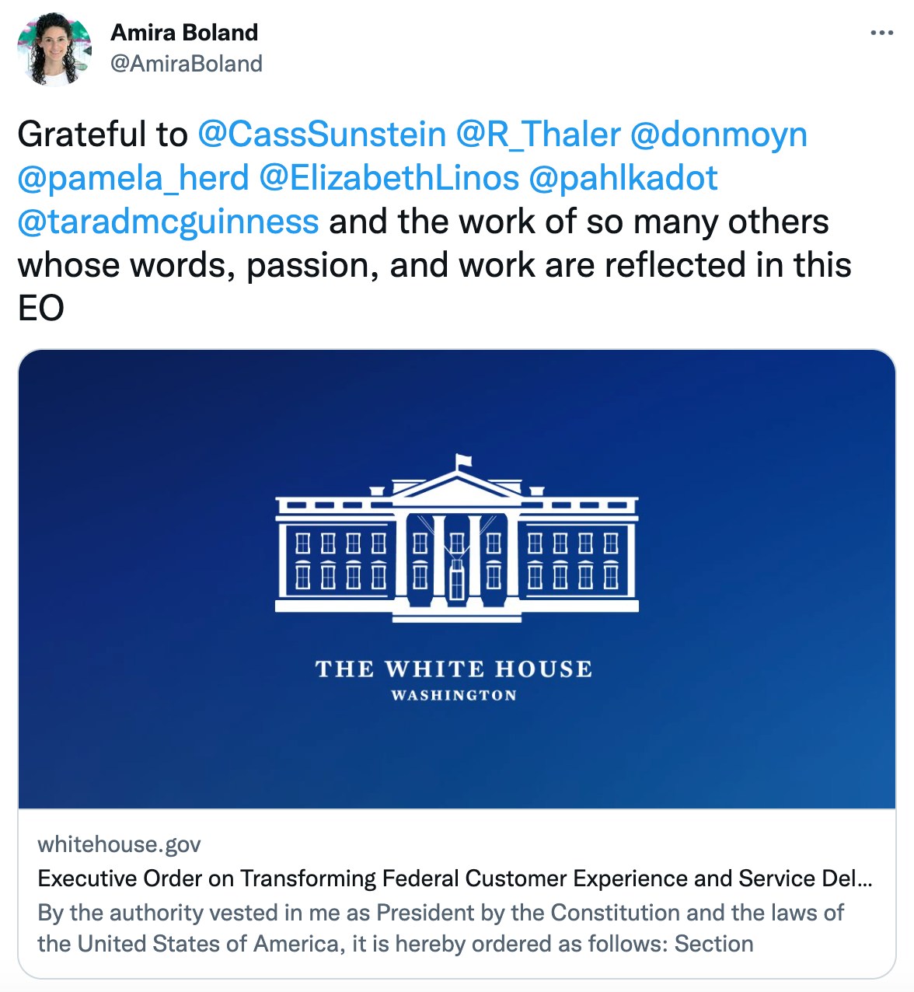Open the @ElizabethLinos mention
Viewport: 914px width, 992px height.
[x=390, y=177]
